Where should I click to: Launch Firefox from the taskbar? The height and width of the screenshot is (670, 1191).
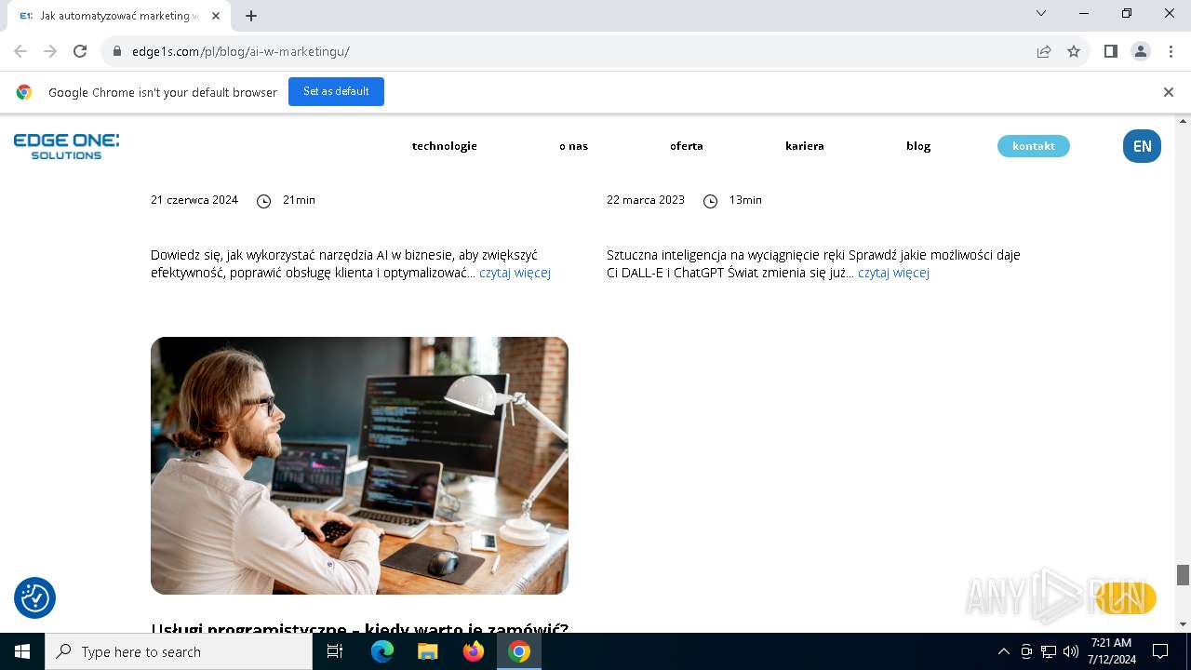[474, 651]
